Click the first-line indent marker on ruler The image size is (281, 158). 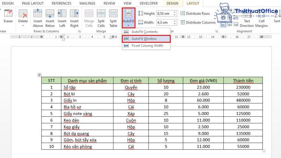tap(64, 36)
